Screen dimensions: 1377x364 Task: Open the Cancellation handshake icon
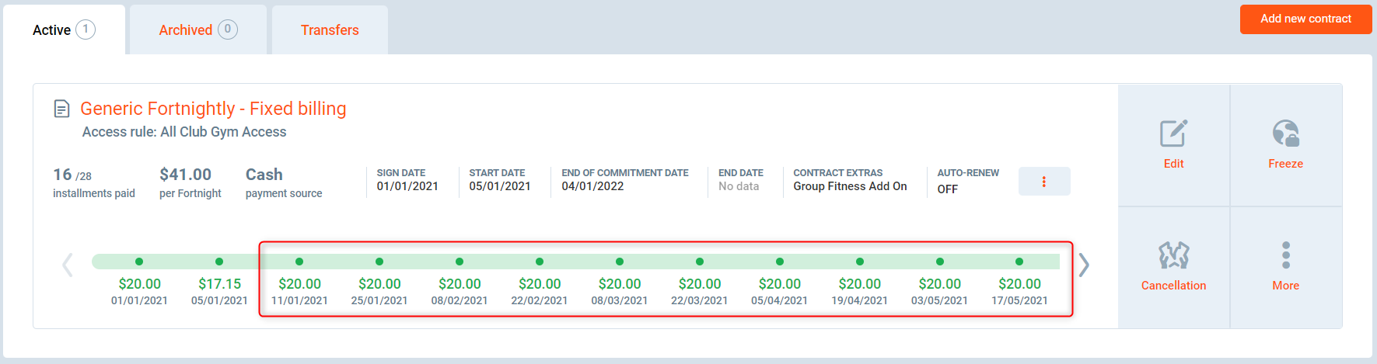pos(1173,256)
